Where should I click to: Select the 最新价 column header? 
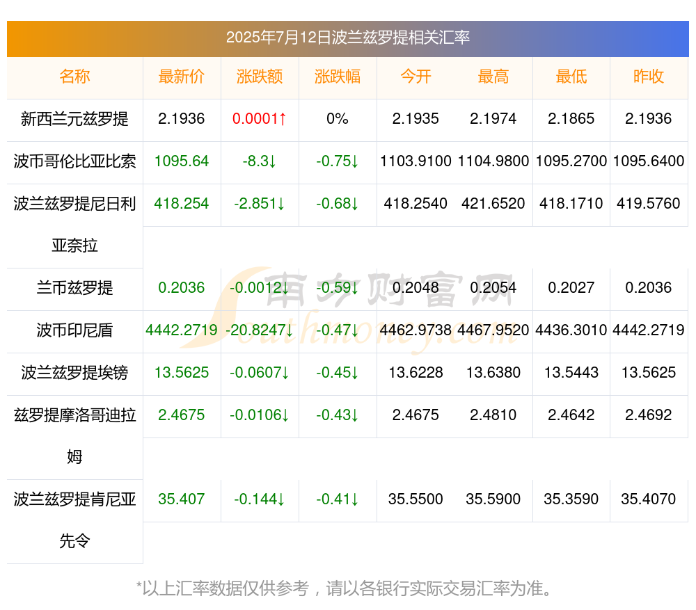(x=182, y=77)
